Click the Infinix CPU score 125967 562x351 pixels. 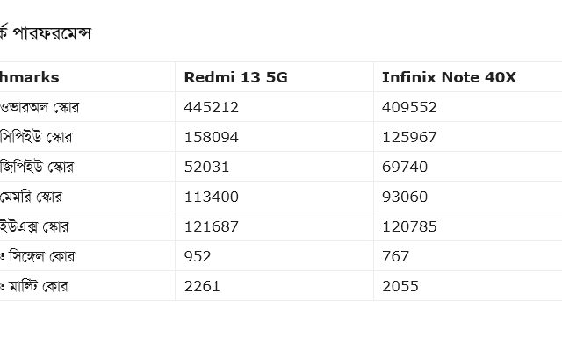tap(409, 137)
